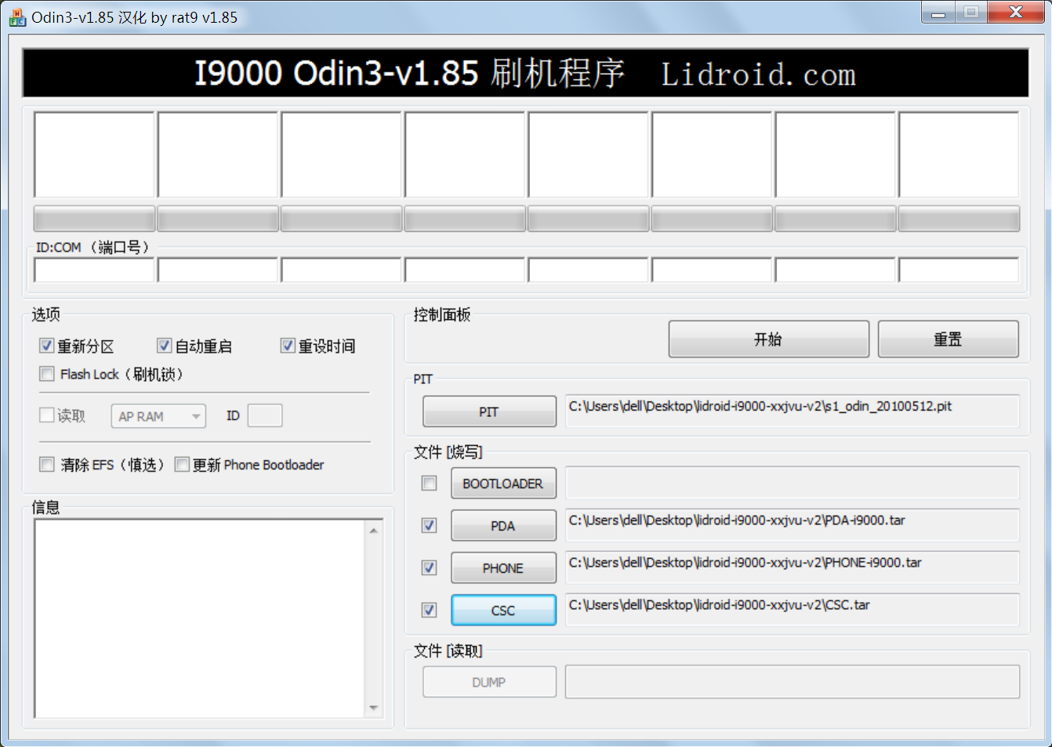Toggle the 自动重启 checkbox
This screenshot has height=747, width=1052.
[165, 346]
